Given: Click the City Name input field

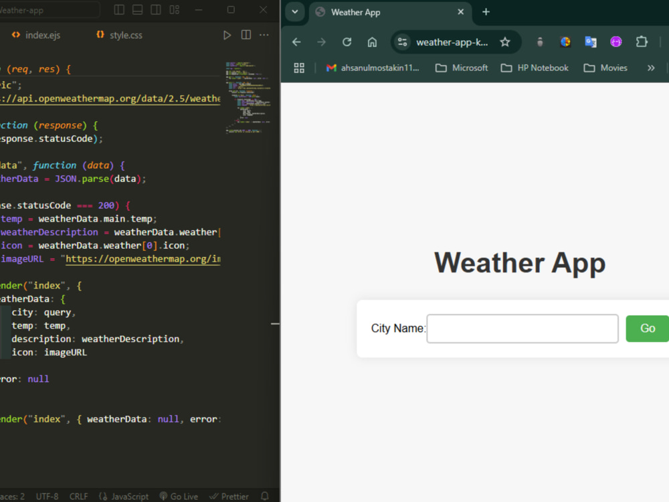Looking at the screenshot, I should (522, 329).
